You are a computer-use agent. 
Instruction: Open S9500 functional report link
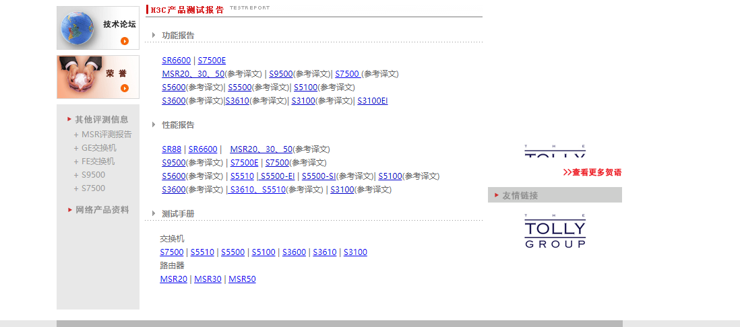point(281,74)
